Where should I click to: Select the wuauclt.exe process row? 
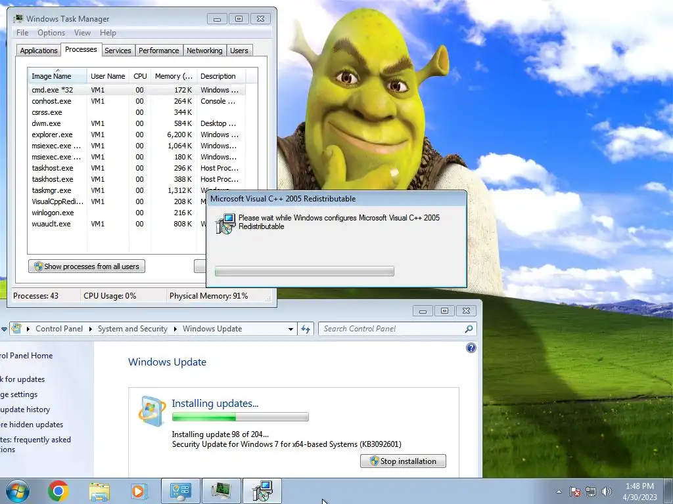[117, 224]
